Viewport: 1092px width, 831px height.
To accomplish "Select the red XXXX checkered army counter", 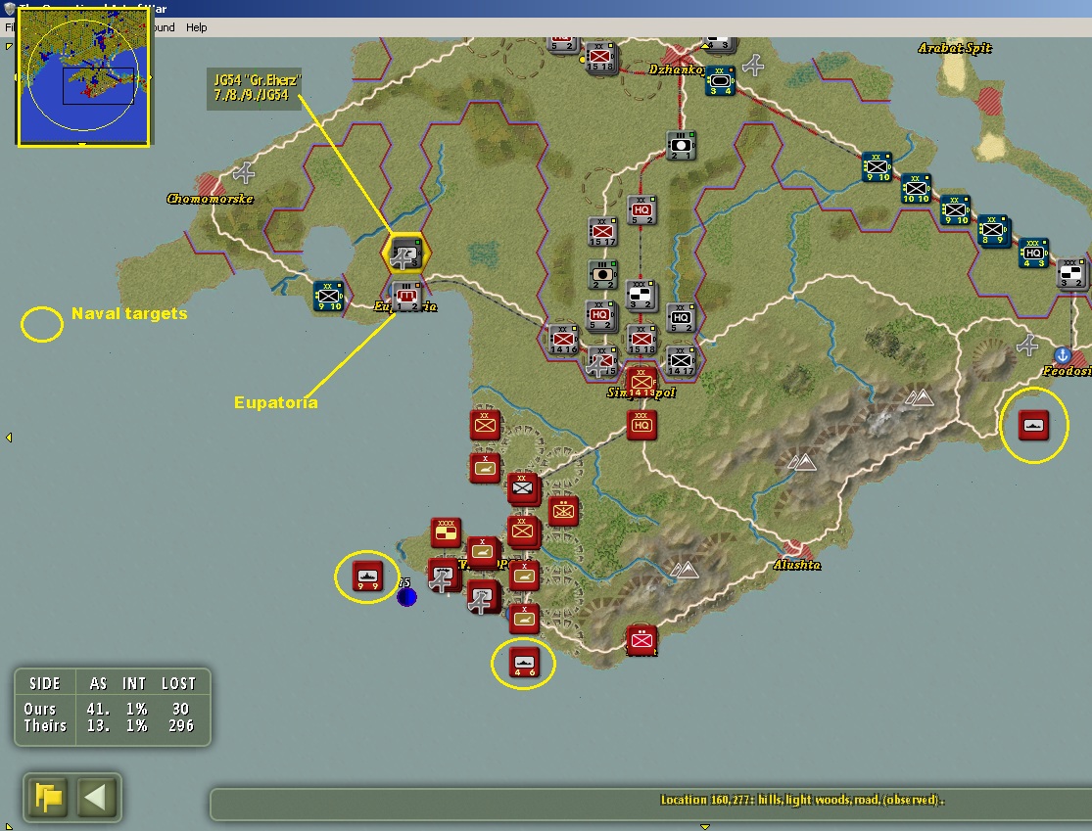I will coord(446,533).
